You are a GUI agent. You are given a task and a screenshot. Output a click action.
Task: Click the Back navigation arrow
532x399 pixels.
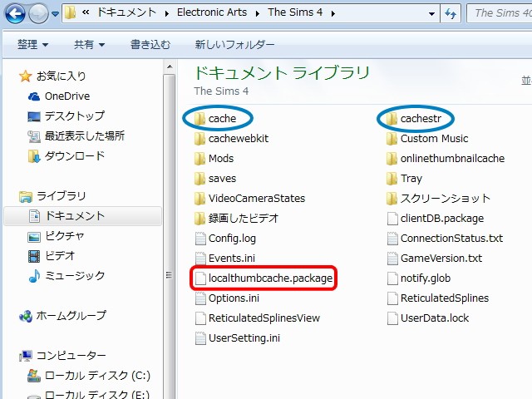click(15, 14)
